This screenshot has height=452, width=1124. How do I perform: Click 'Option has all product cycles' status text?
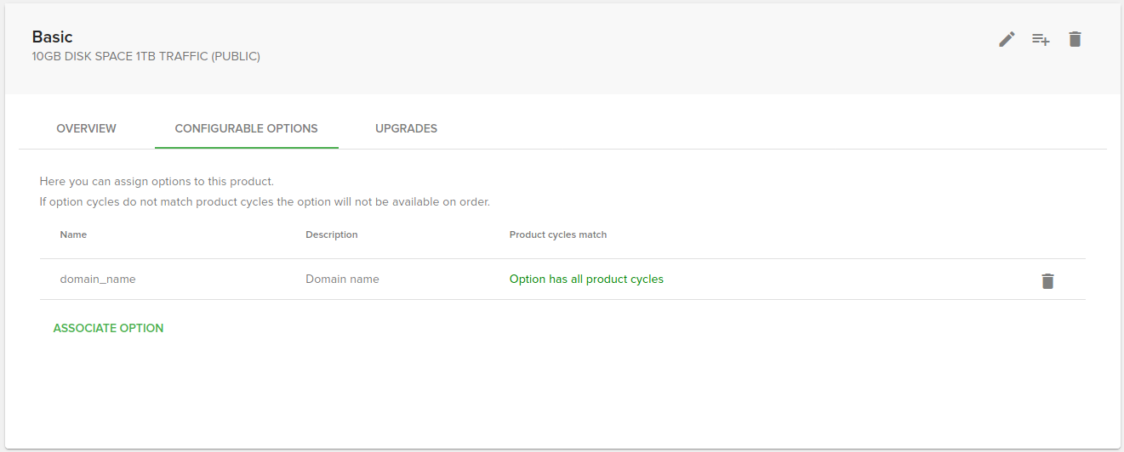click(x=586, y=279)
